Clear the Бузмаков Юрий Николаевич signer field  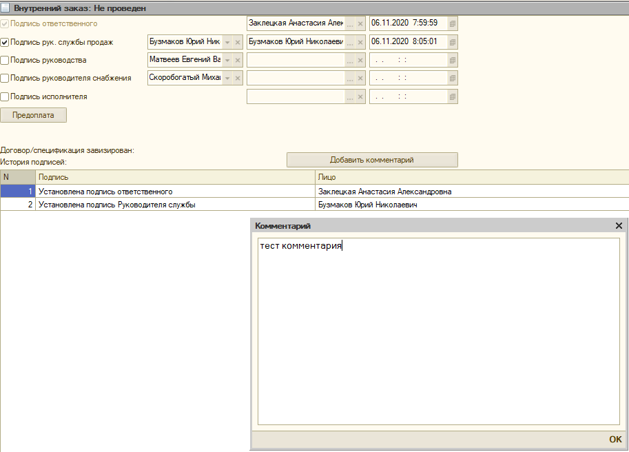pos(360,42)
